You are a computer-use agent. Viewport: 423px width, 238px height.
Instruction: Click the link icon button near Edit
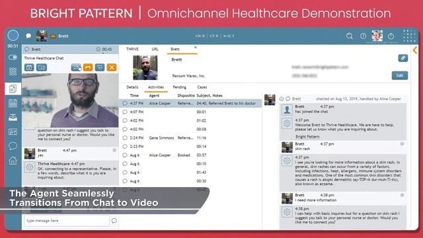pyautogui.click(x=403, y=58)
